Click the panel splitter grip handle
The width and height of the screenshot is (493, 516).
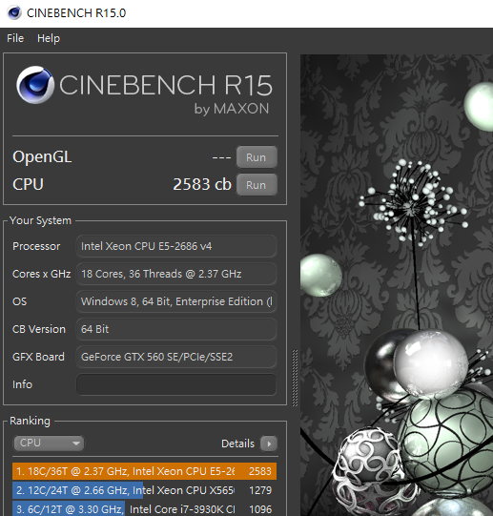click(295, 378)
